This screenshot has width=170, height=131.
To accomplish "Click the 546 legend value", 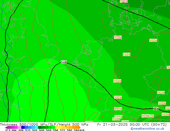I will pyautogui.click(x=49, y=130).
